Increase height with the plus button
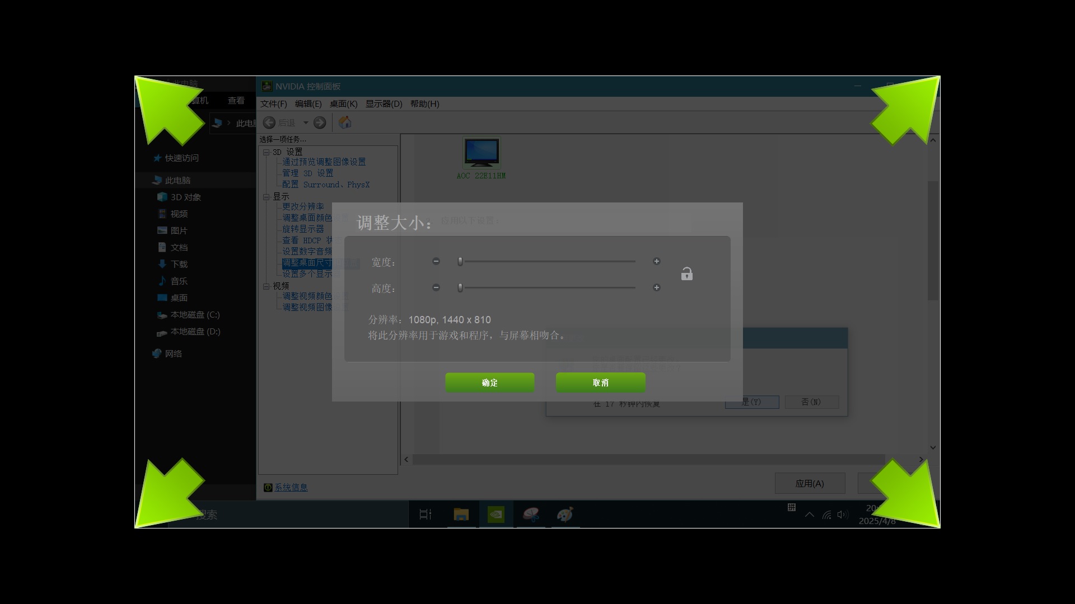 (657, 287)
